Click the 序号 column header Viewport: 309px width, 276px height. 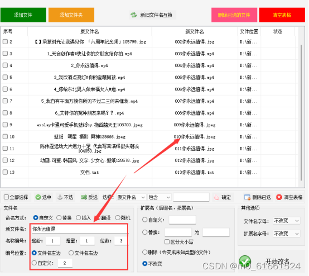coord(14,31)
